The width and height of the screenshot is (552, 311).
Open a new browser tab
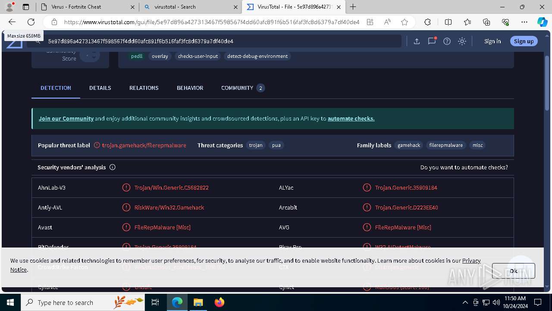(x=353, y=7)
